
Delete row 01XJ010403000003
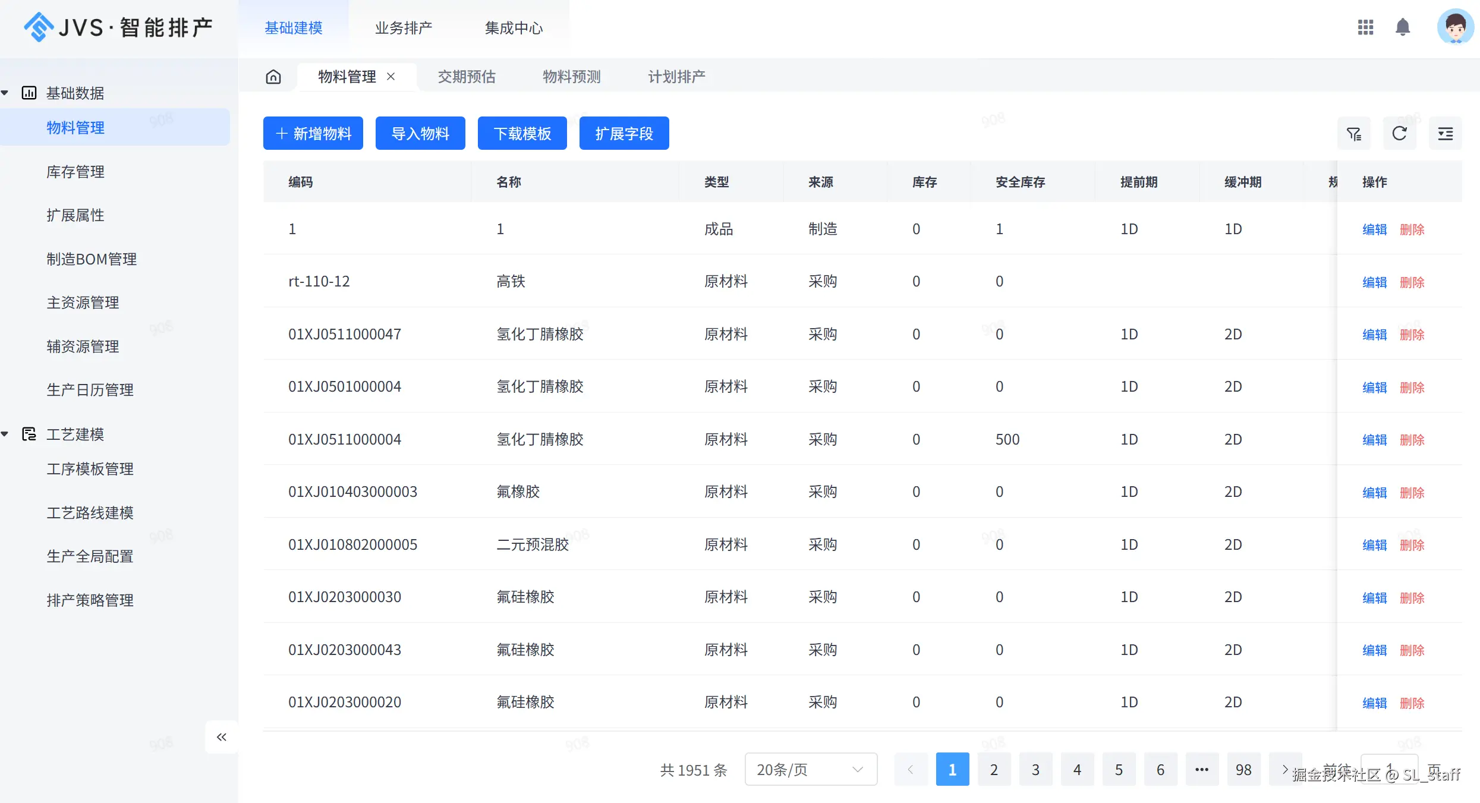pos(1412,493)
